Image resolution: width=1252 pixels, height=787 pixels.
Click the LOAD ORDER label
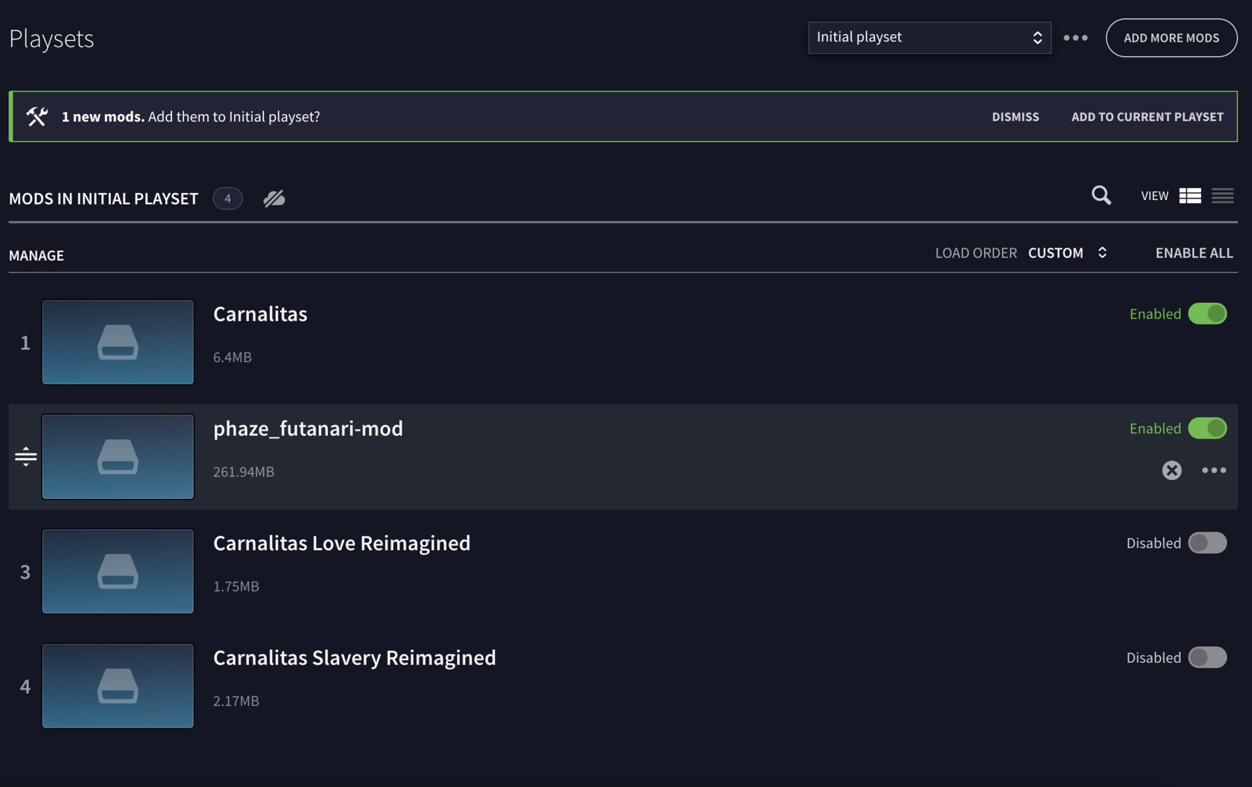coord(976,253)
